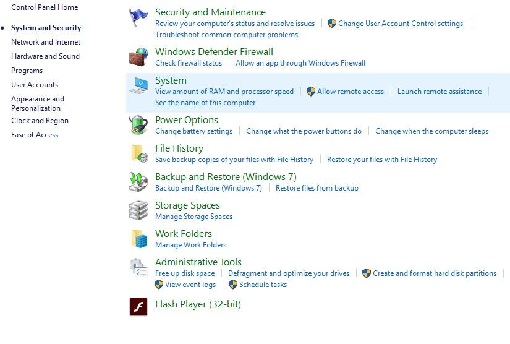This screenshot has width=510, height=344.
Task: Click Launch remote assistance link
Action: (440, 92)
